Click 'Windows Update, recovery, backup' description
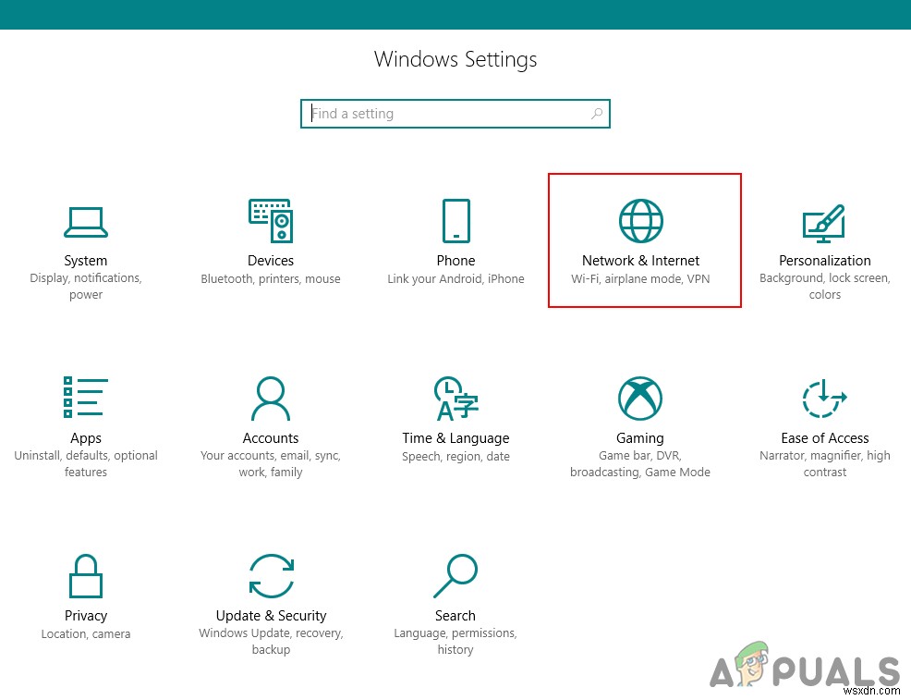Image resolution: width=911 pixels, height=700 pixels. click(x=272, y=641)
